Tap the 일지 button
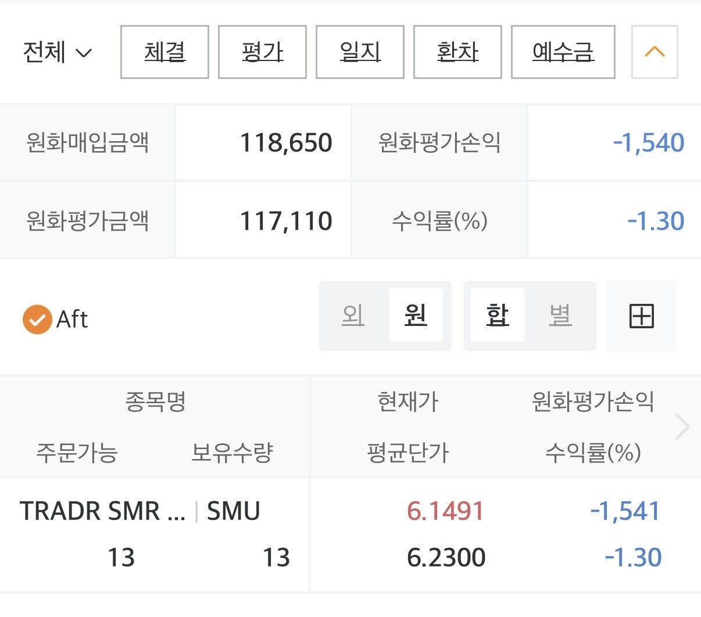 pos(360,52)
